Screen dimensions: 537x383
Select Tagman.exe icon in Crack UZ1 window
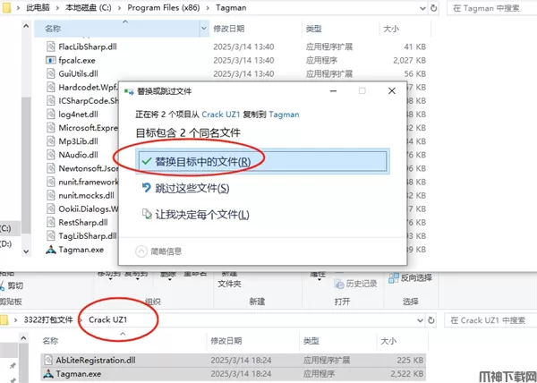click(48, 374)
